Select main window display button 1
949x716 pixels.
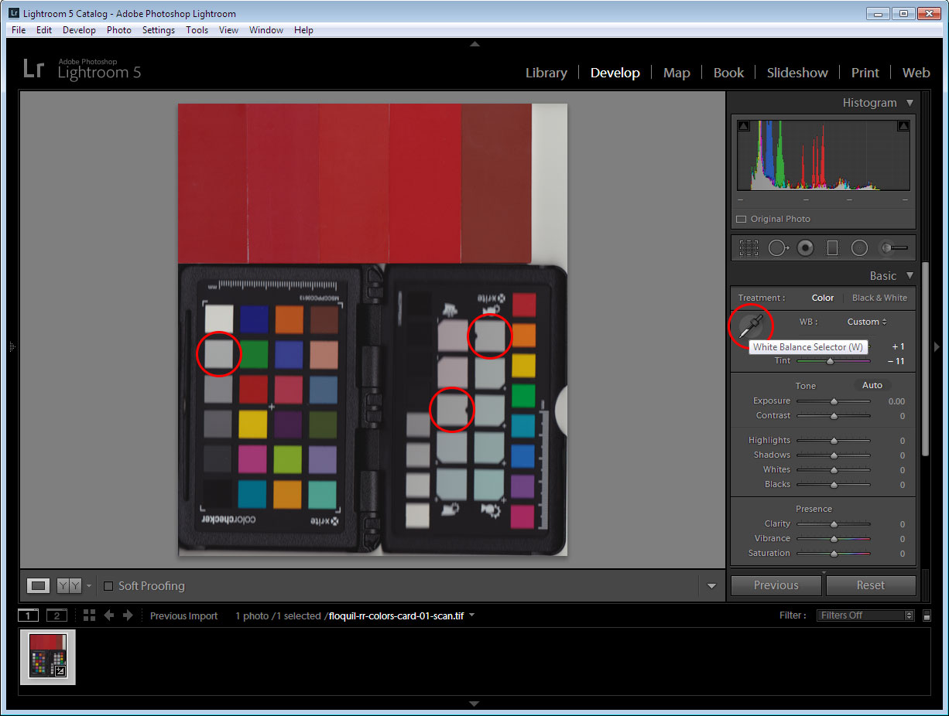tap(28, 615)
